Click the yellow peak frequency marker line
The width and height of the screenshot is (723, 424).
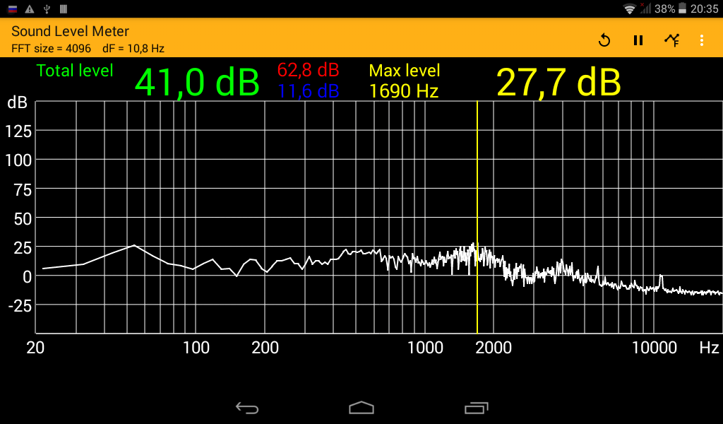pos(477,217)
